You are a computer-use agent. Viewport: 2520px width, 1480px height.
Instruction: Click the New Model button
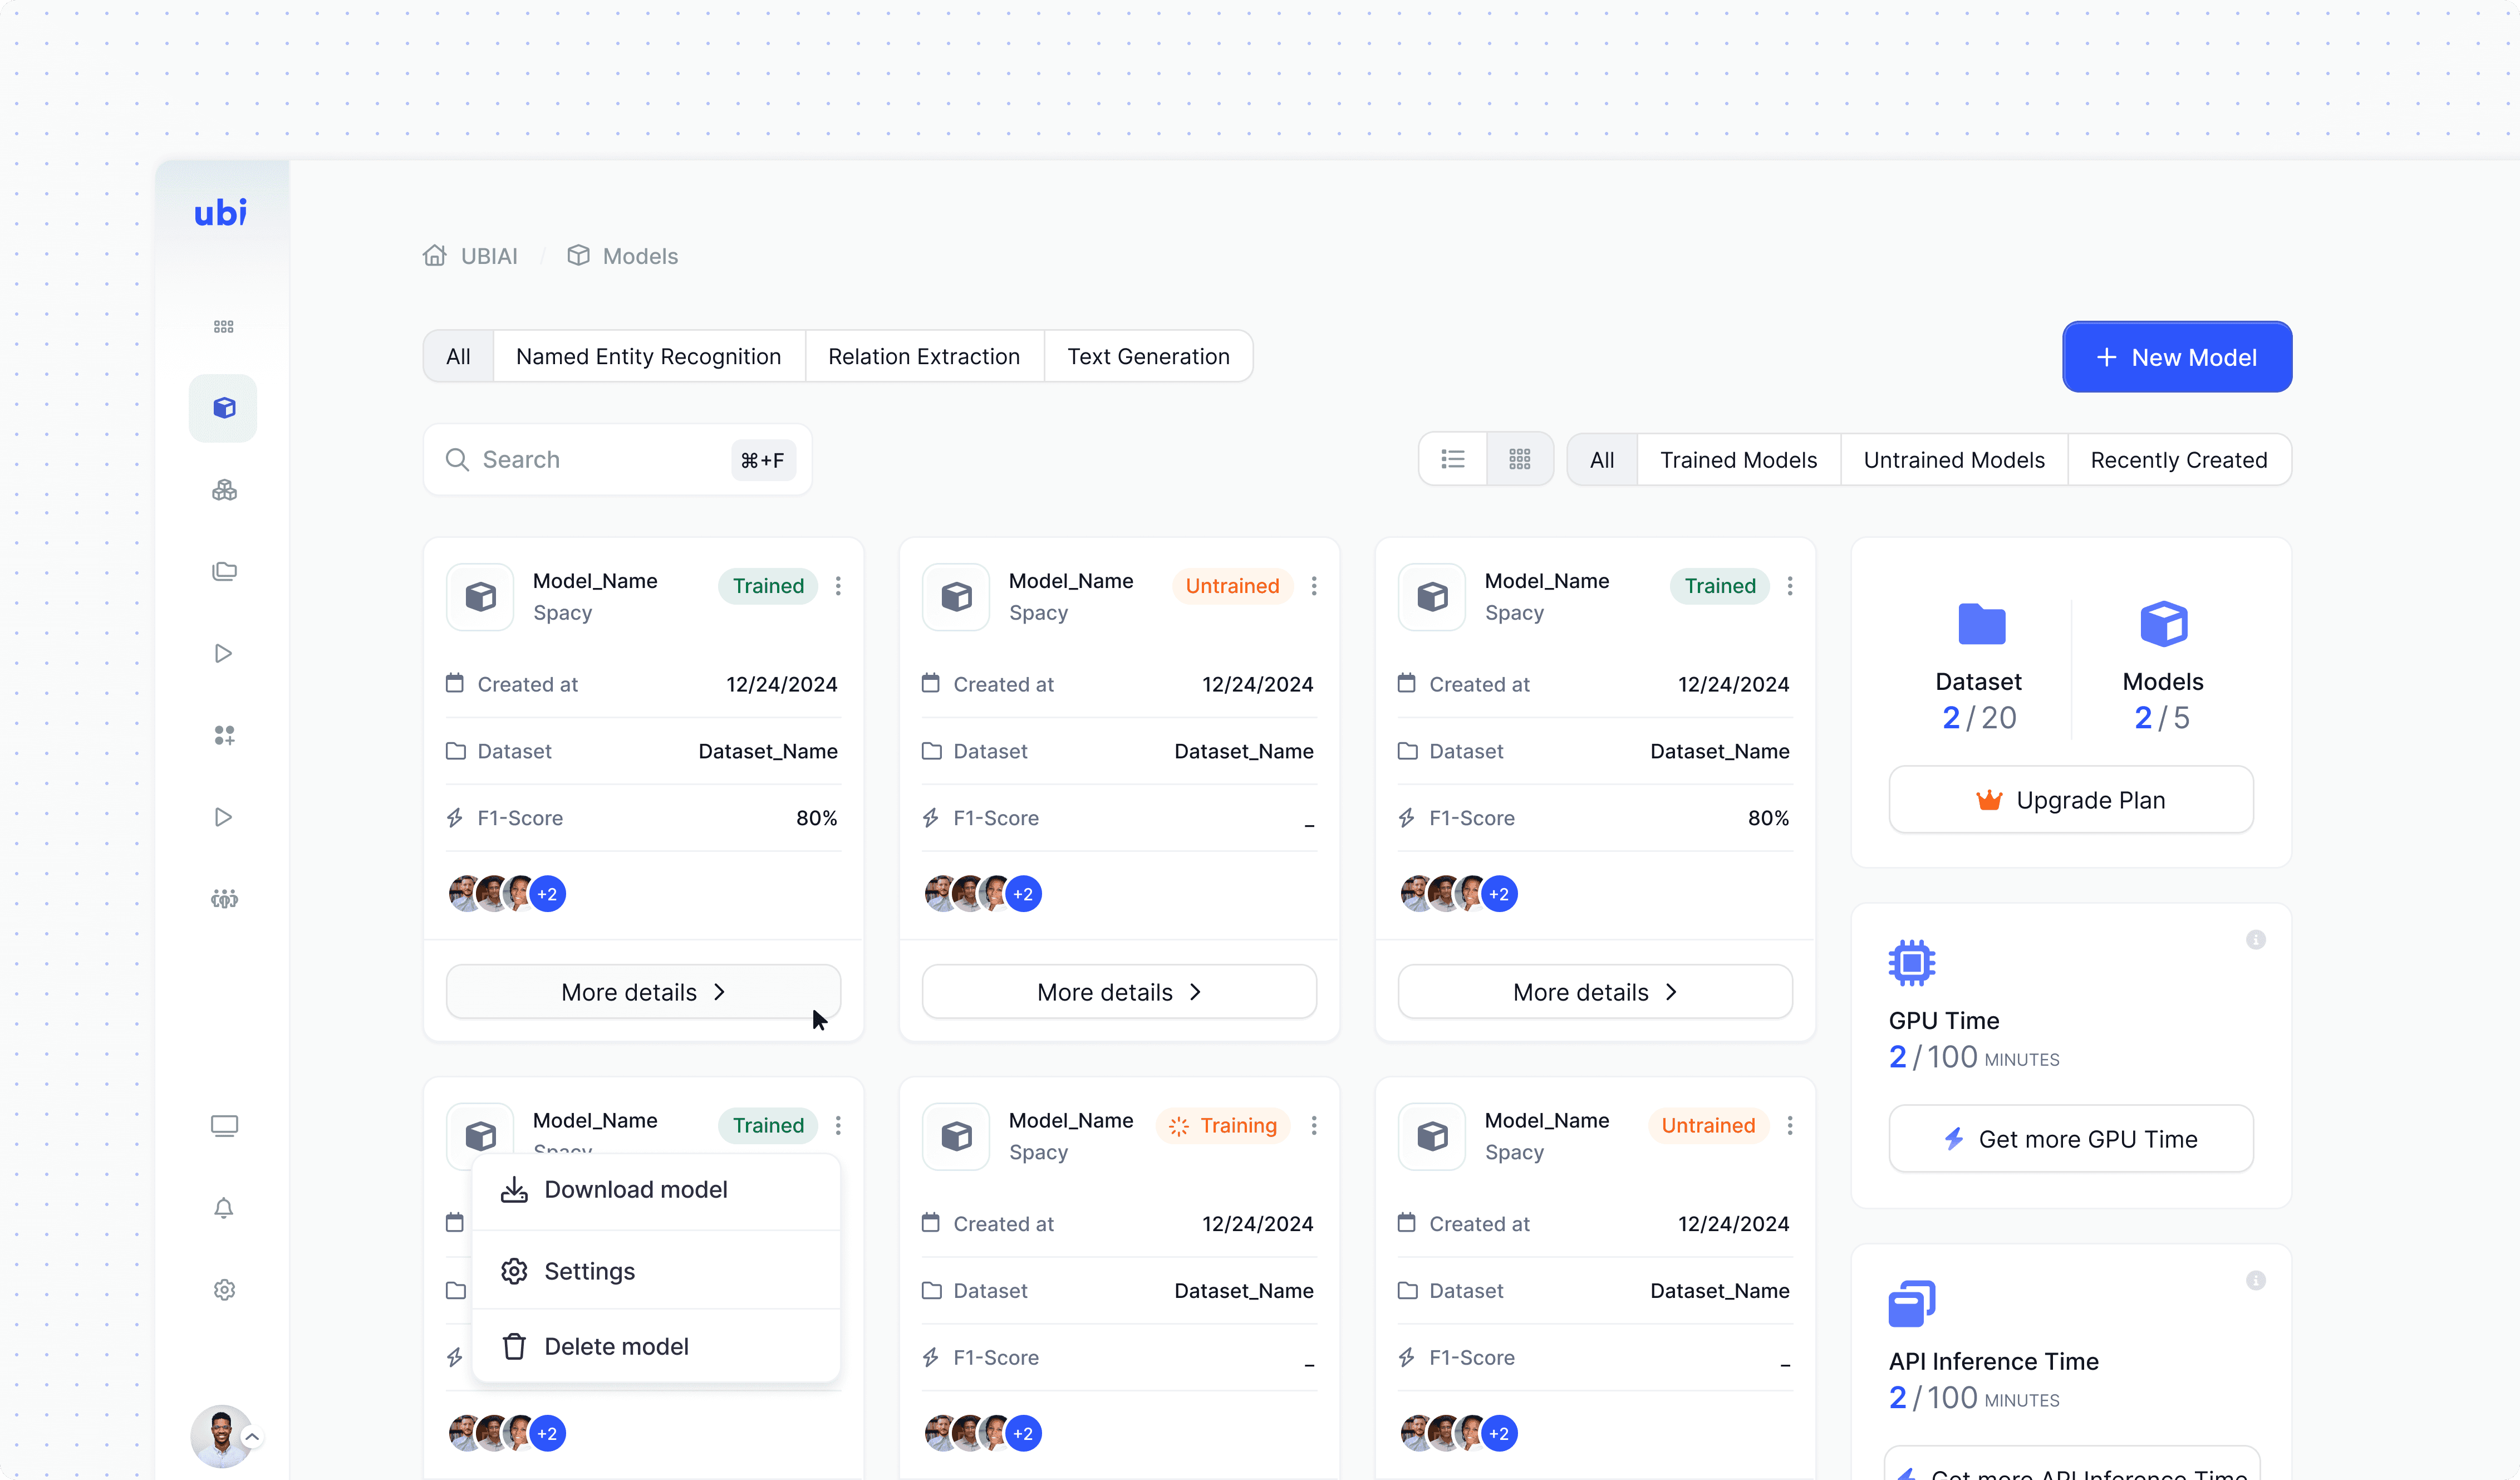click(x=2176, y=357)
